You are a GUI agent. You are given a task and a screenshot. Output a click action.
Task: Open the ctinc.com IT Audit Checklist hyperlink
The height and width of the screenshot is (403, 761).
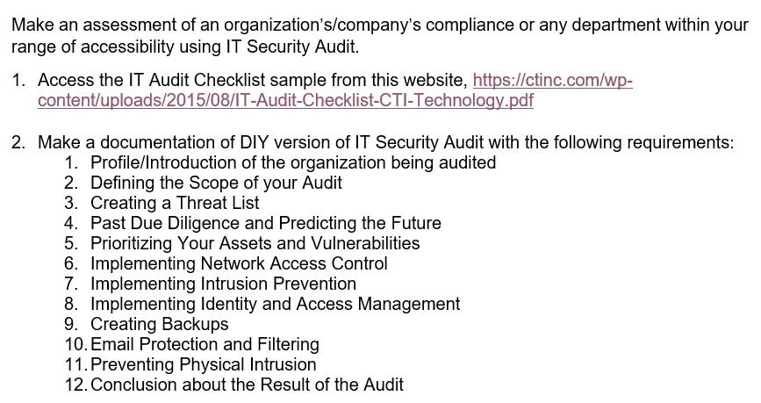click(552, 80)
